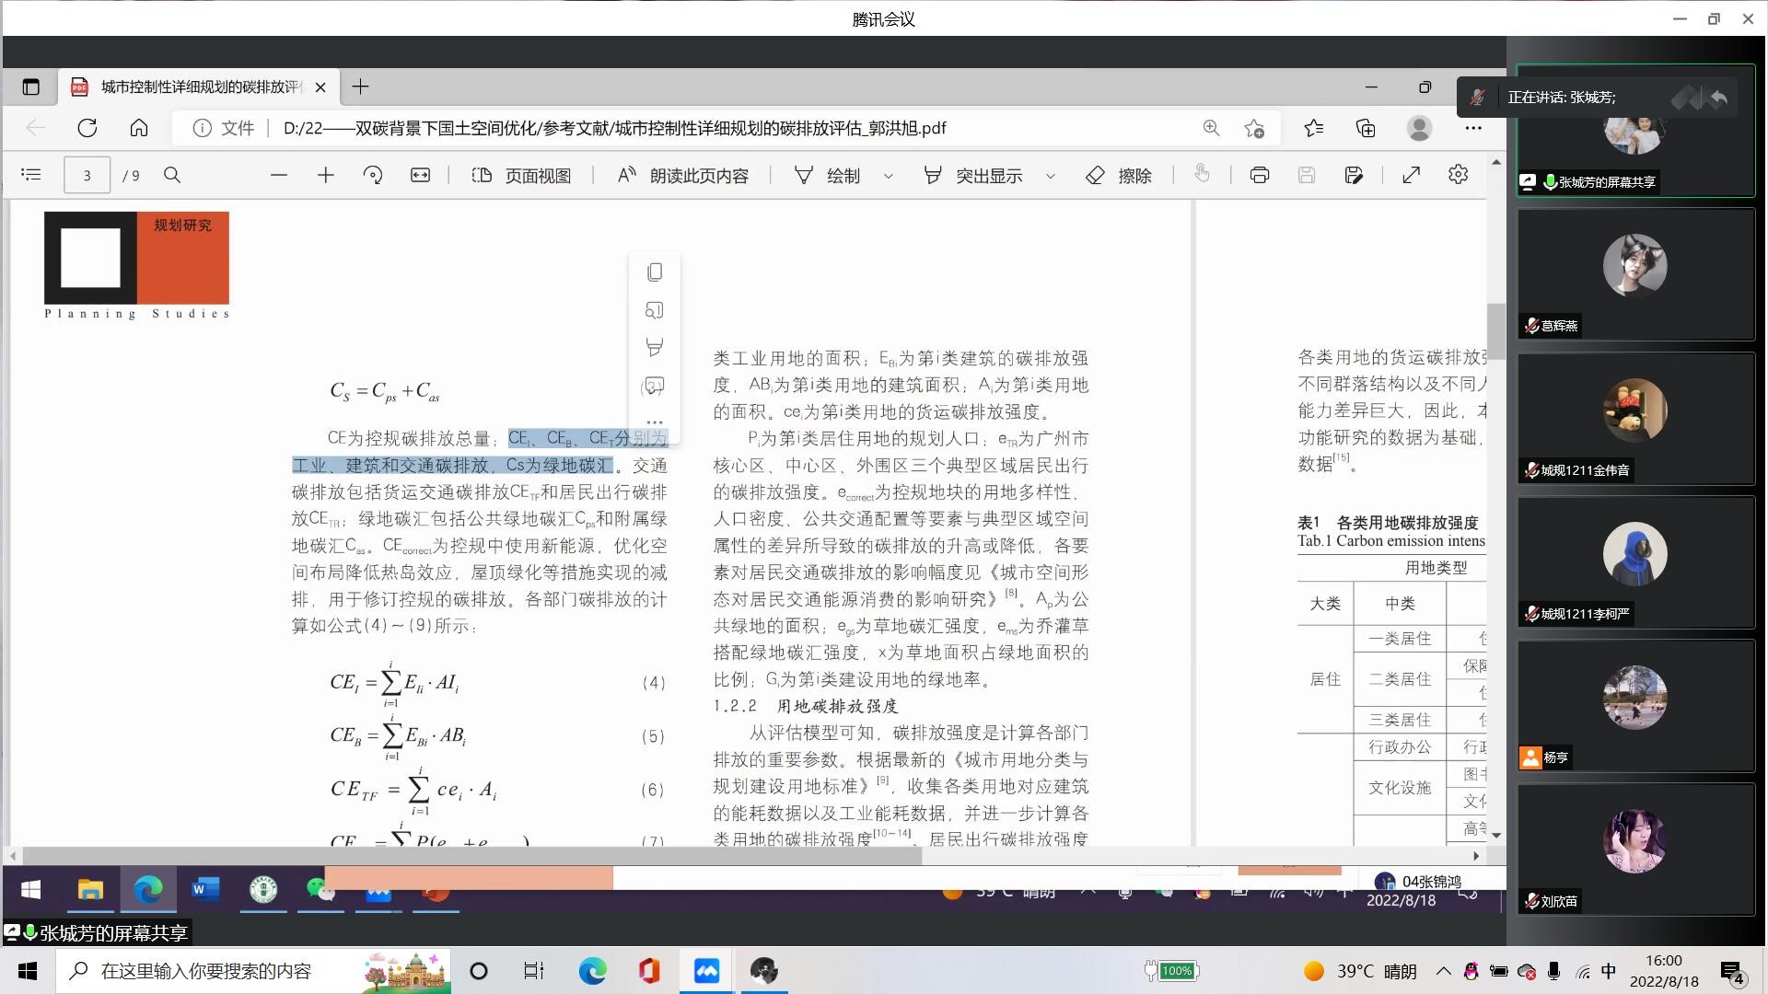
Task: Open PDF viewer settings gear
Action: [1458, 175]
